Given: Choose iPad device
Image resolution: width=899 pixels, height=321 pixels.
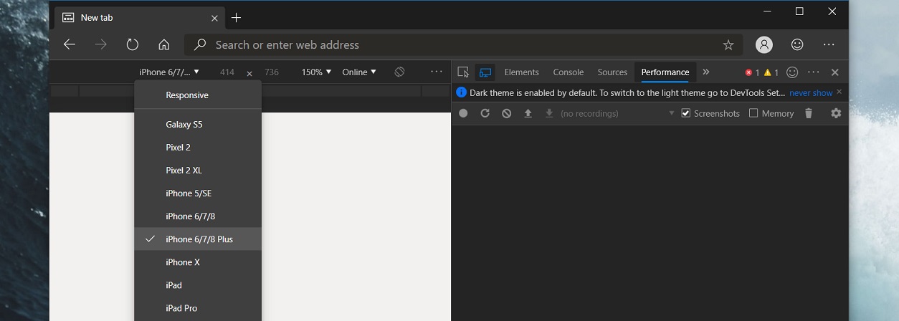Looking at the screenshot, I should tap(198, 284).
